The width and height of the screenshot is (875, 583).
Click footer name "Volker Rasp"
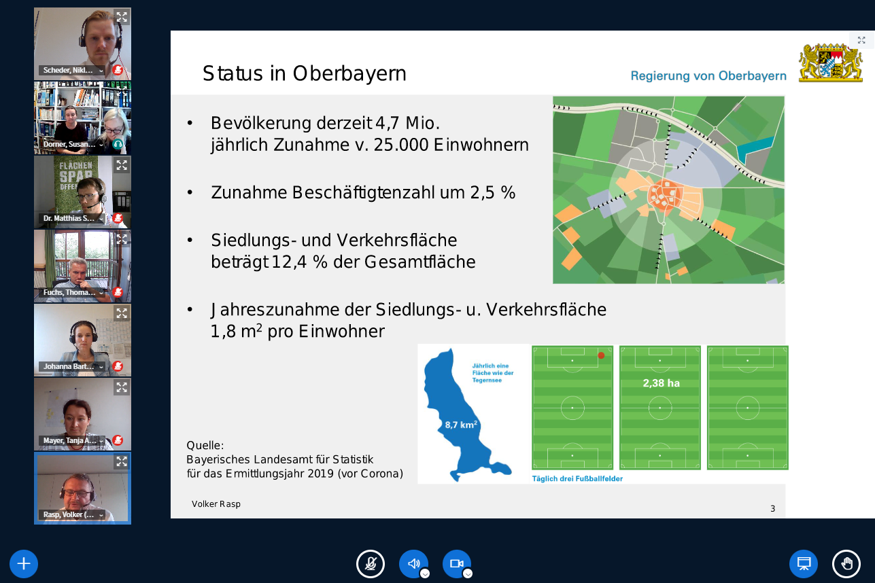(216, 504)
